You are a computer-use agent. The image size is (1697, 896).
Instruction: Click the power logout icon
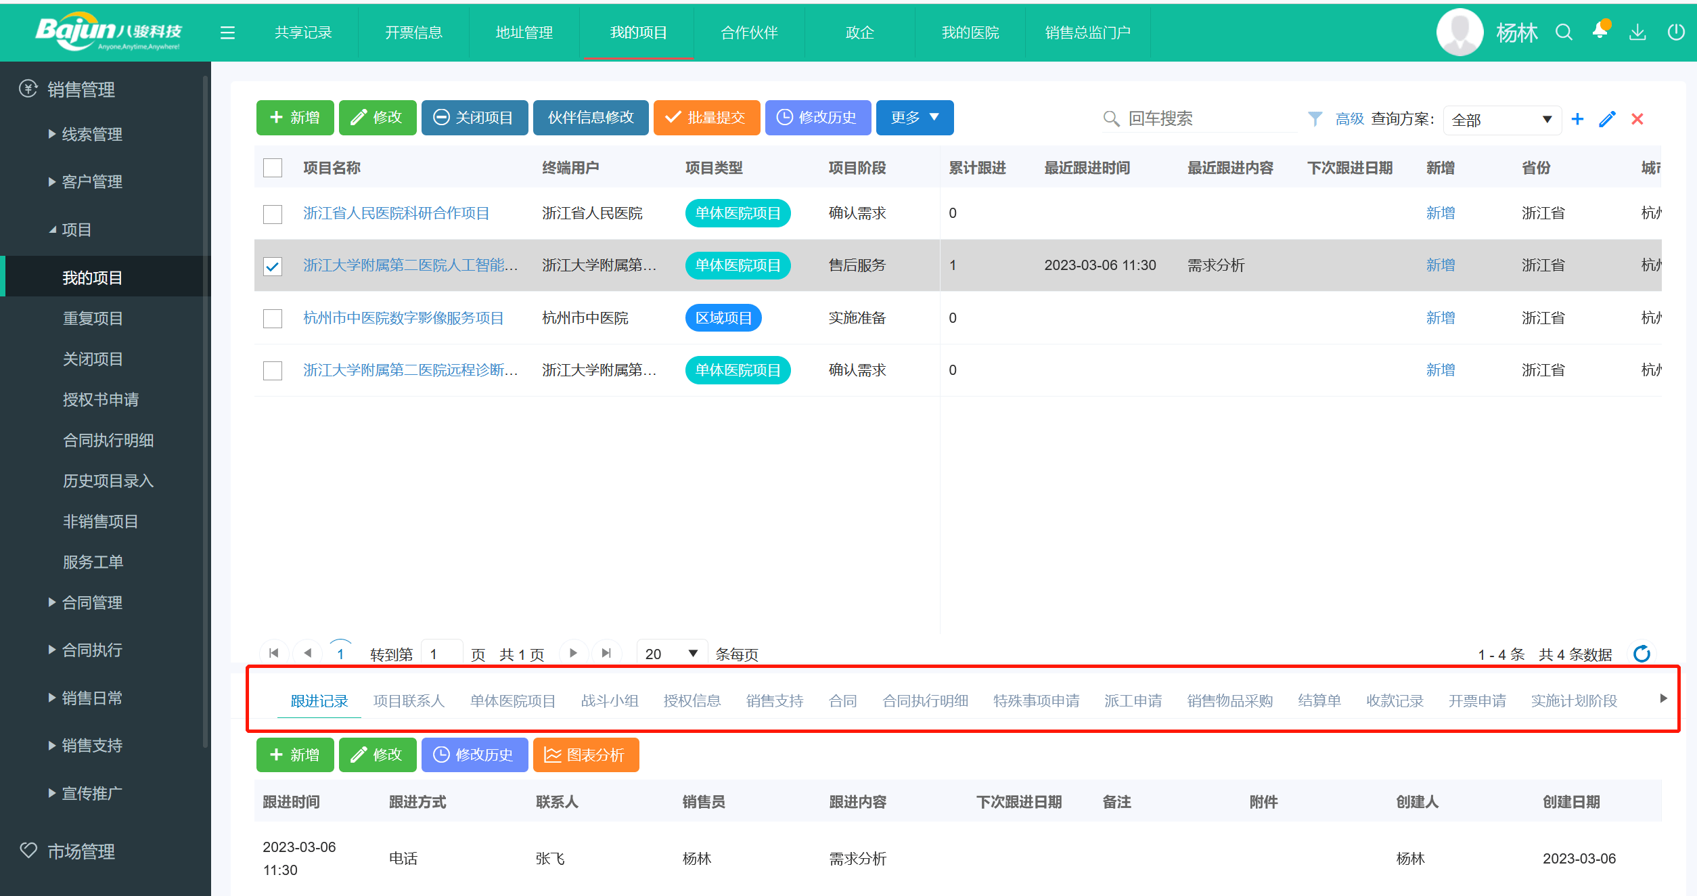(1676, 32)
